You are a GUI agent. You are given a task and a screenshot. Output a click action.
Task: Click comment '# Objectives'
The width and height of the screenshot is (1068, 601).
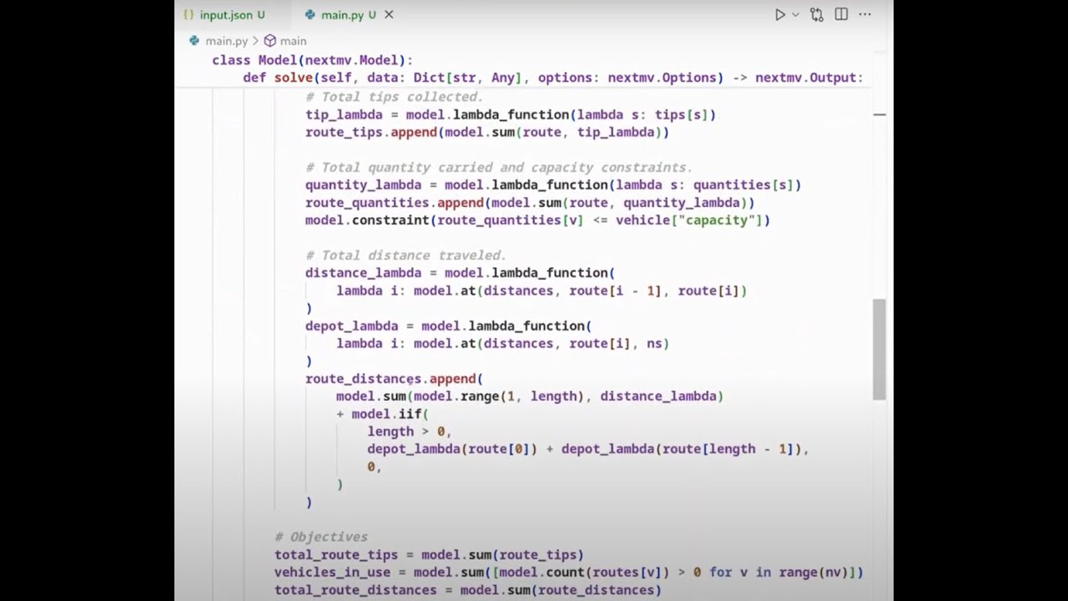tap(321, 537)
